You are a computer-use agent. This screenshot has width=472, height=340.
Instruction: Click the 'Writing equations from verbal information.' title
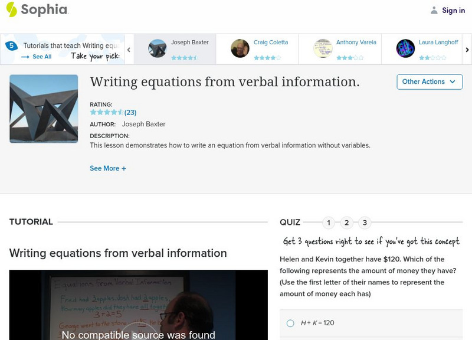[225, 82]
